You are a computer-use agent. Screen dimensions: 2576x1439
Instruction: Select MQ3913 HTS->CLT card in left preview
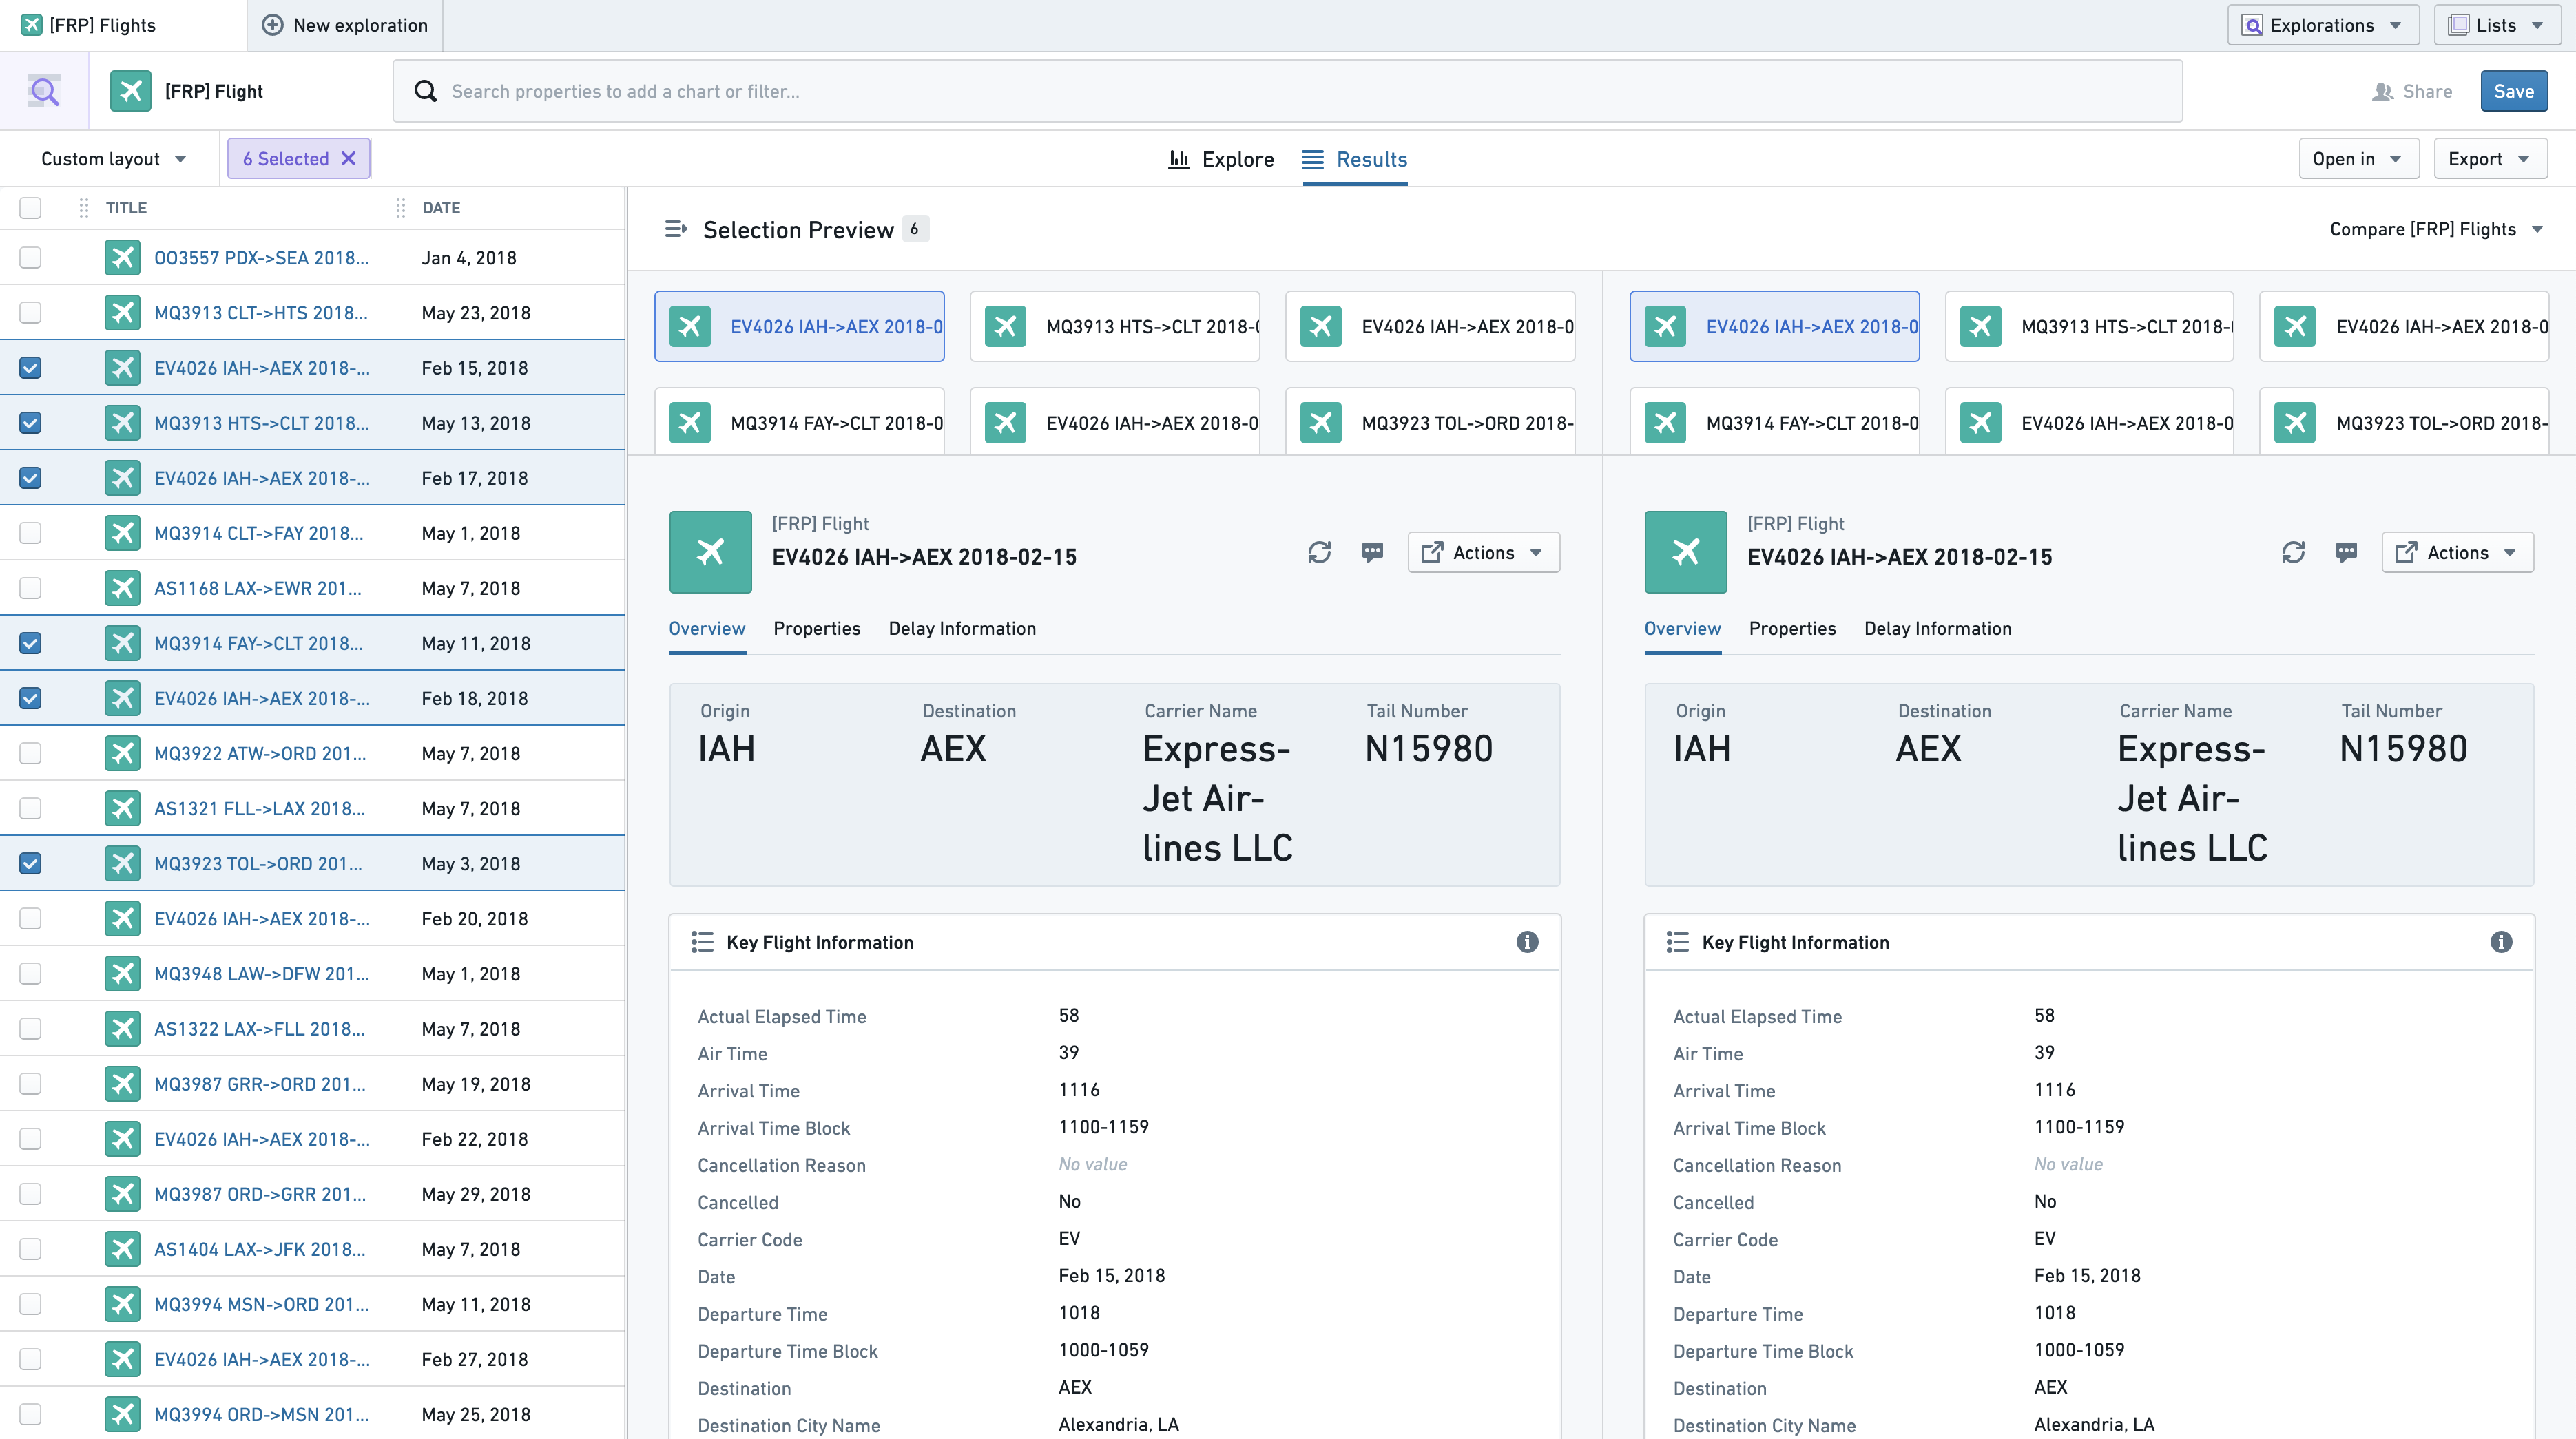point(1114,327)
